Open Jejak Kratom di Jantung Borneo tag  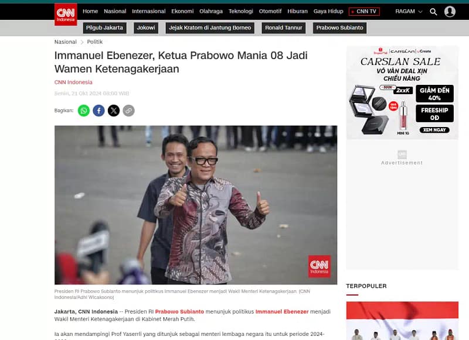coord(210,28)
